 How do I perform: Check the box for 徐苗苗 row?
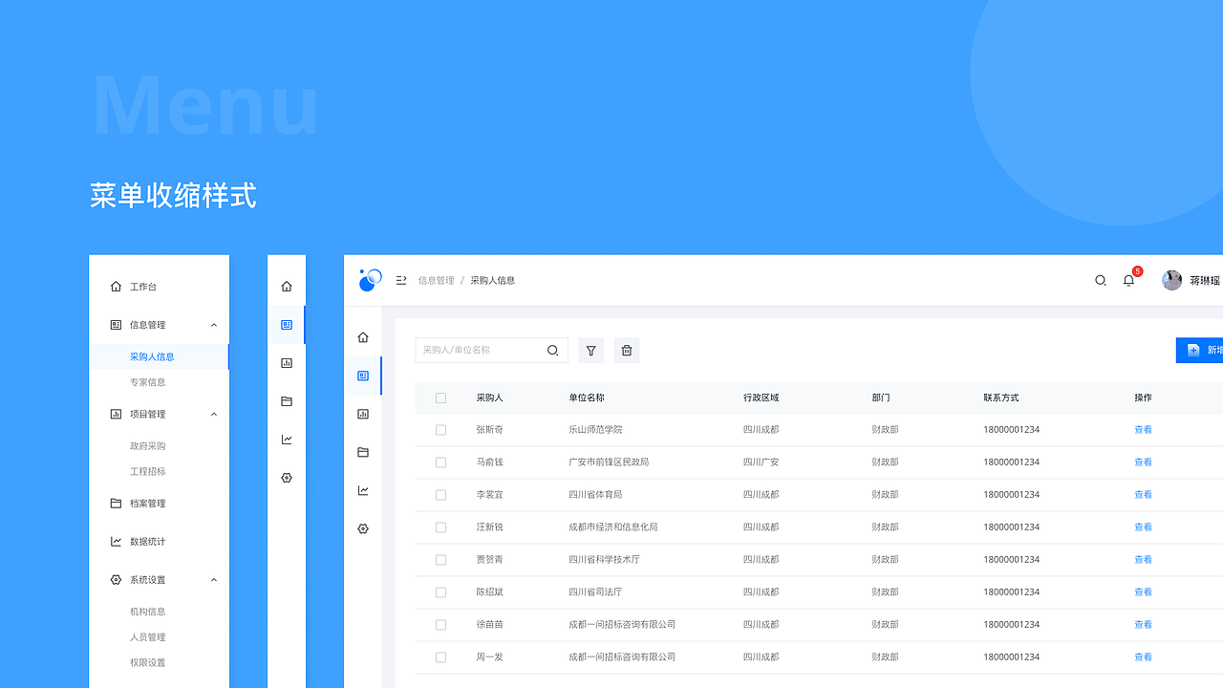(x=440, y=625)
